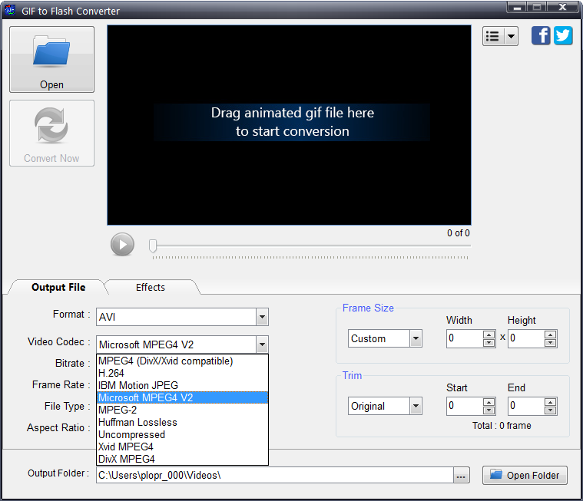Decrease Trim Start value
This screenshot has height=501, width=583.
click(489, 410)
